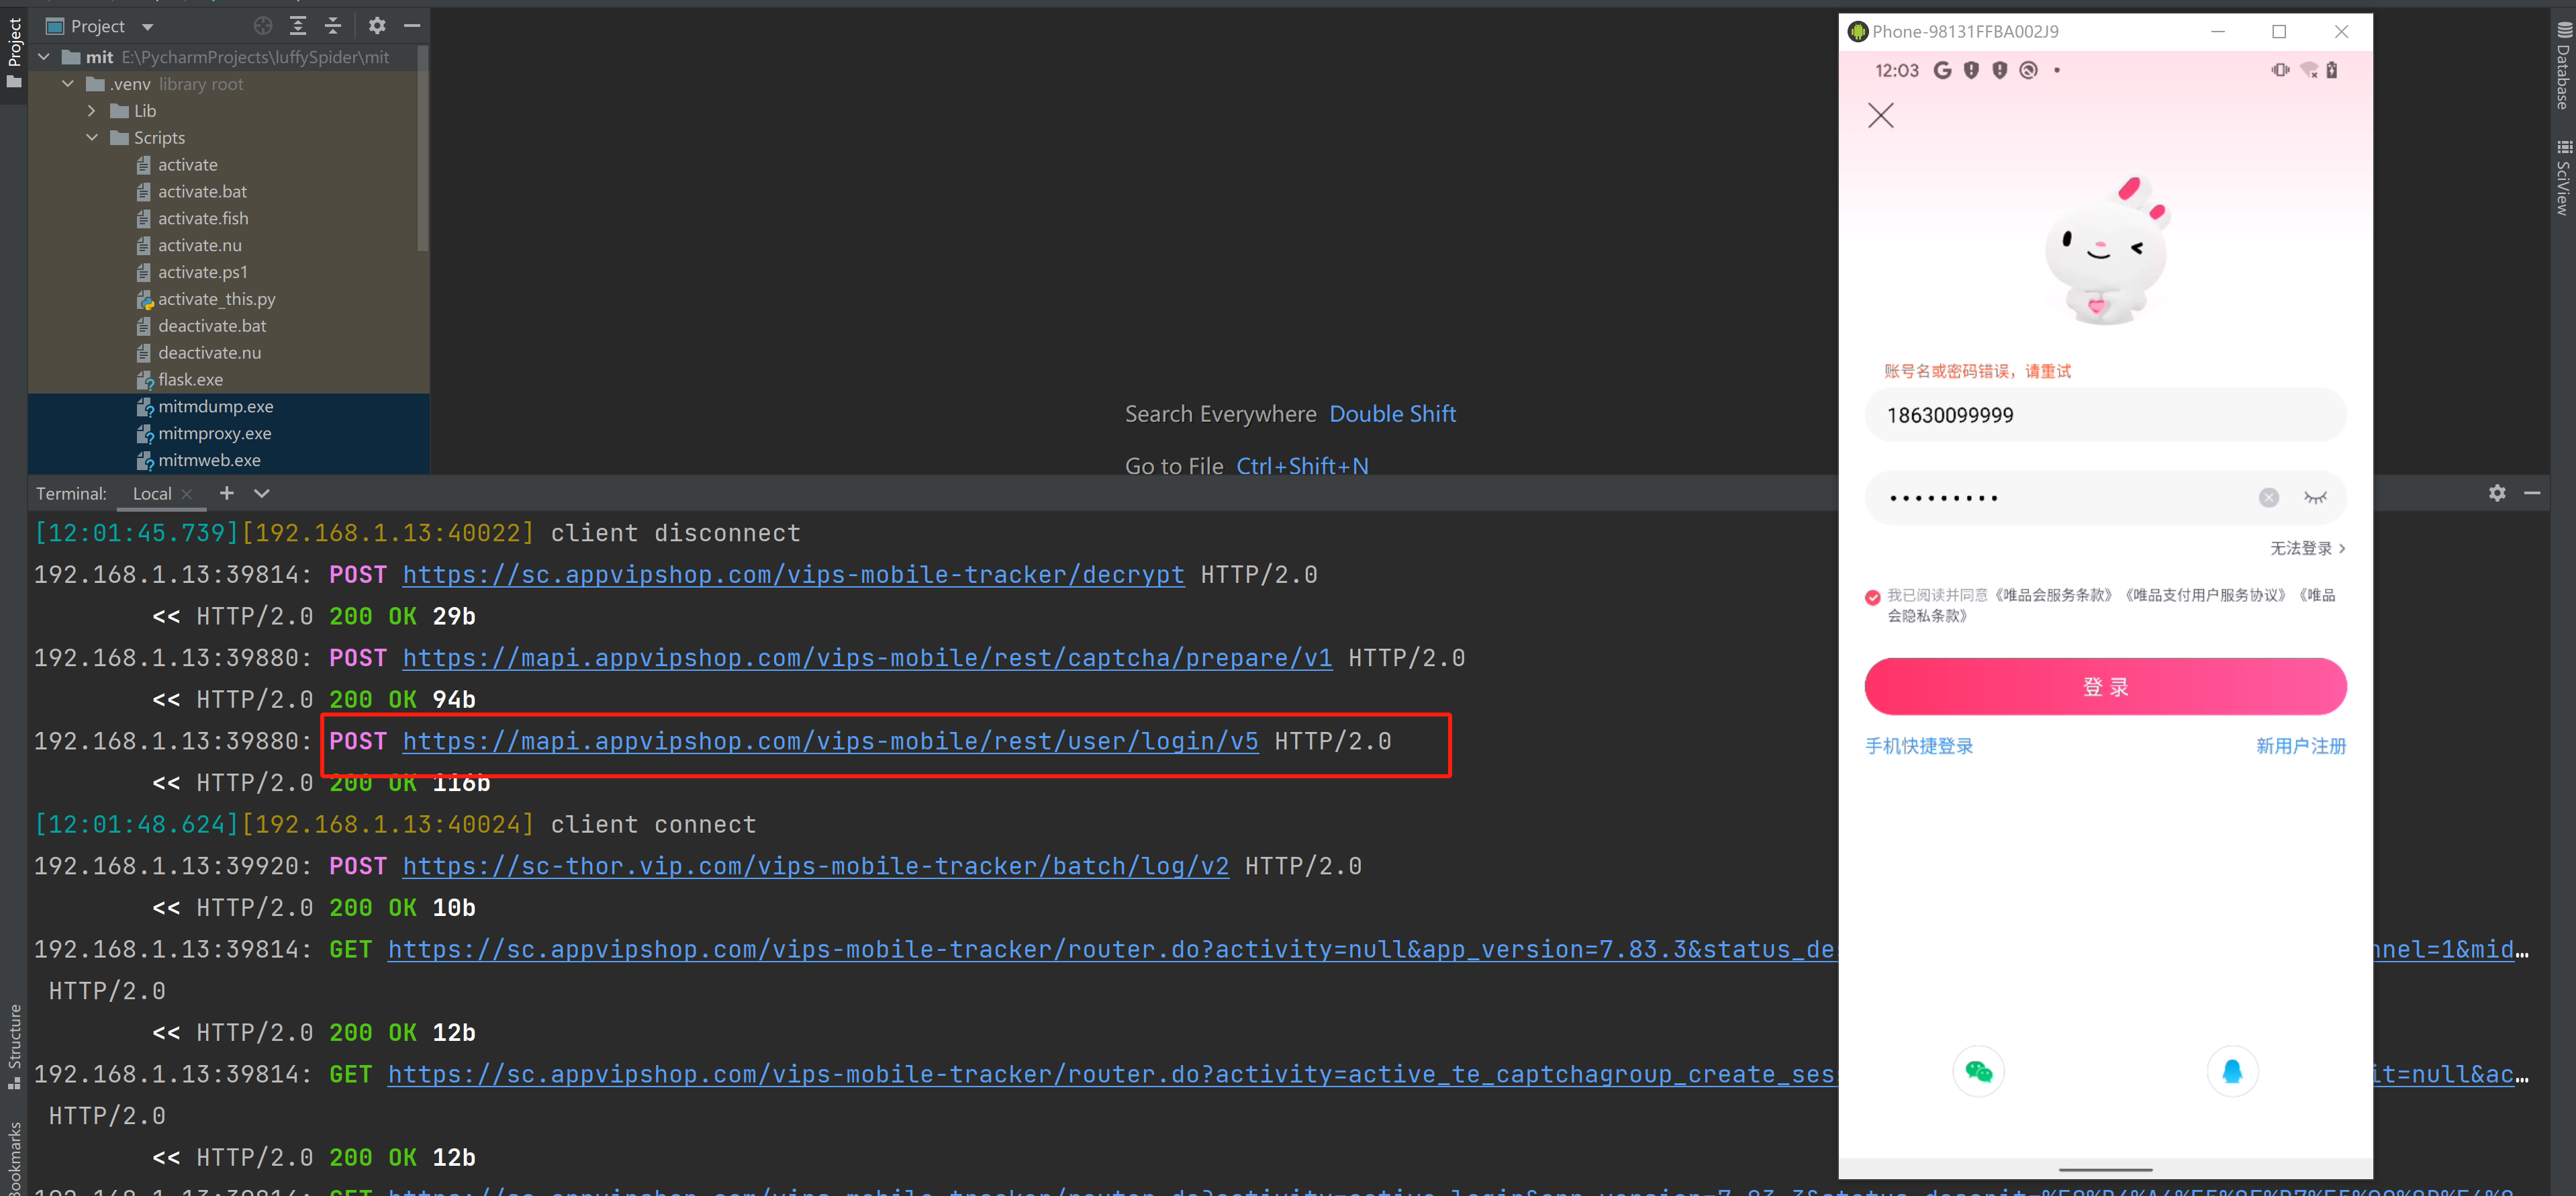Select activate.nu file

point(199,246)
